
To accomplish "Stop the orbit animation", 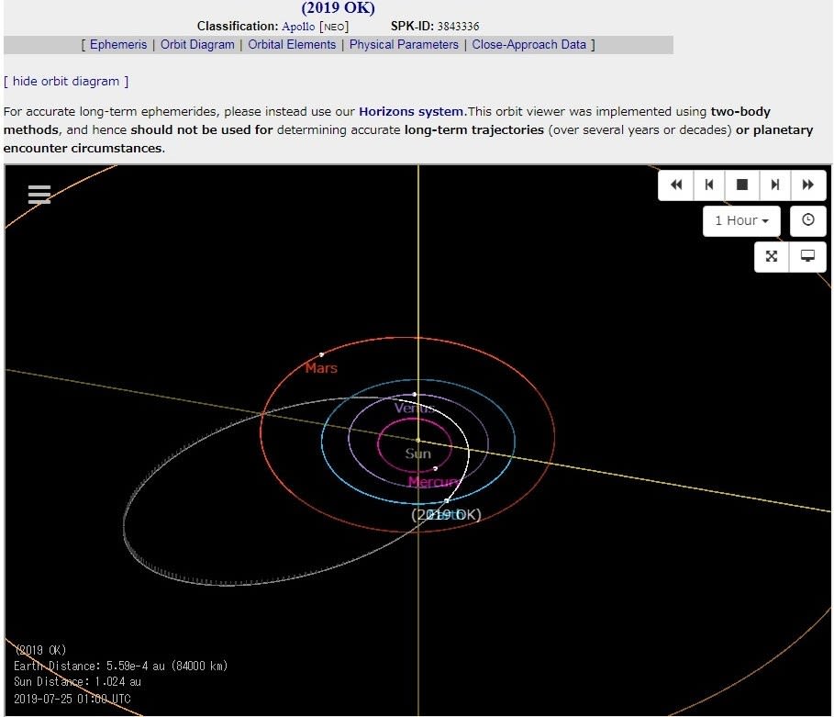I will pos(742,185).
